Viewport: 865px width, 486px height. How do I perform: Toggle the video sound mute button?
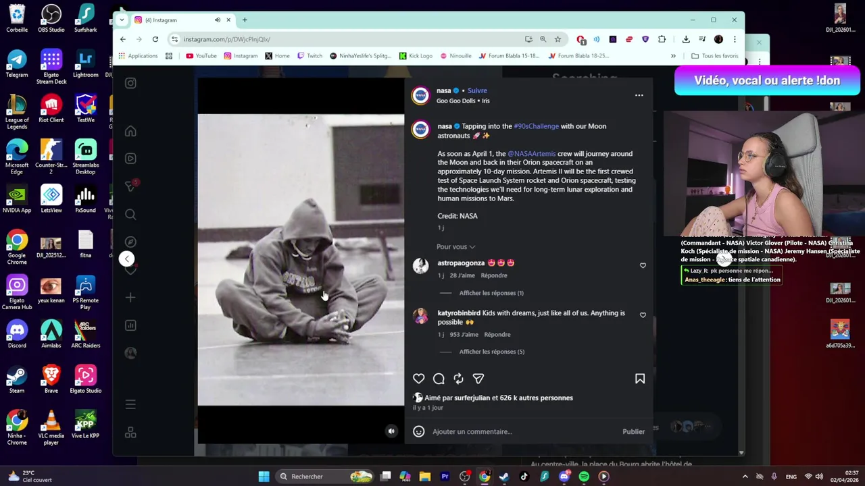pos(391,431)
